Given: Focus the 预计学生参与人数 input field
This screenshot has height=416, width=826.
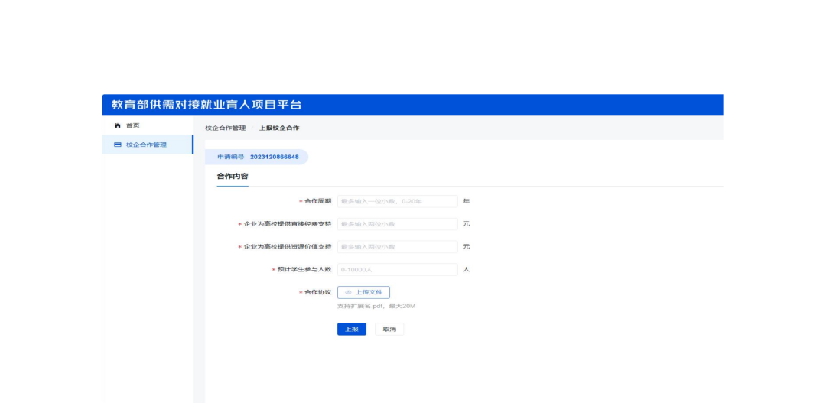Looking at the screenshot, I should [x=397, y=269].
